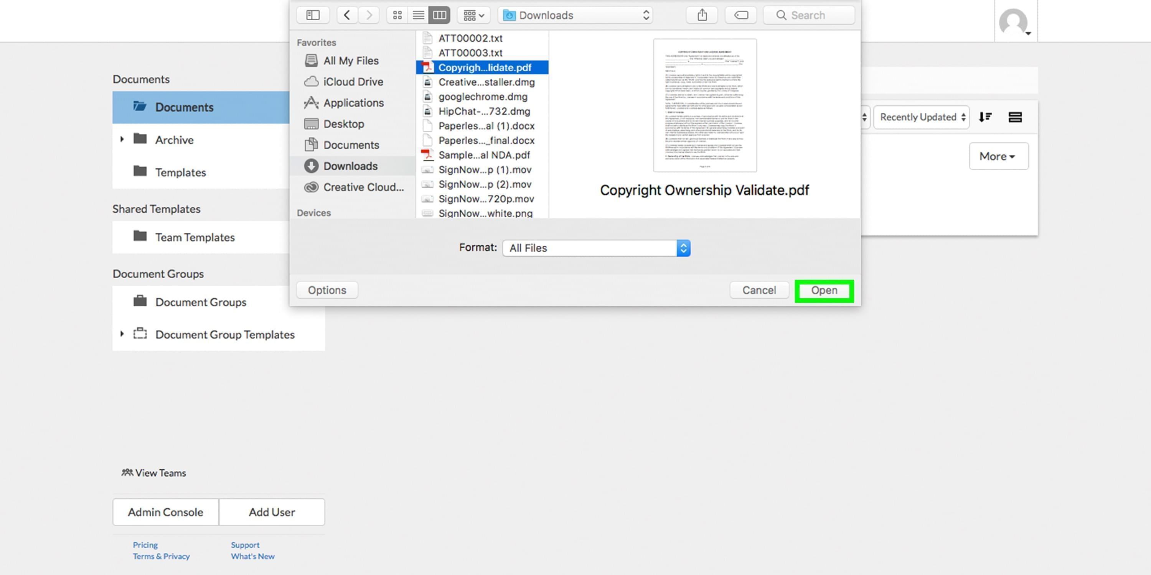Viewport: 1151px width, 575px height.
Task: Switch to icon view in the file dialog
Action: click(397, 15)
